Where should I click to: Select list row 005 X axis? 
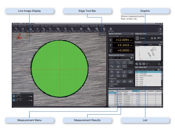tap(148, 80)
